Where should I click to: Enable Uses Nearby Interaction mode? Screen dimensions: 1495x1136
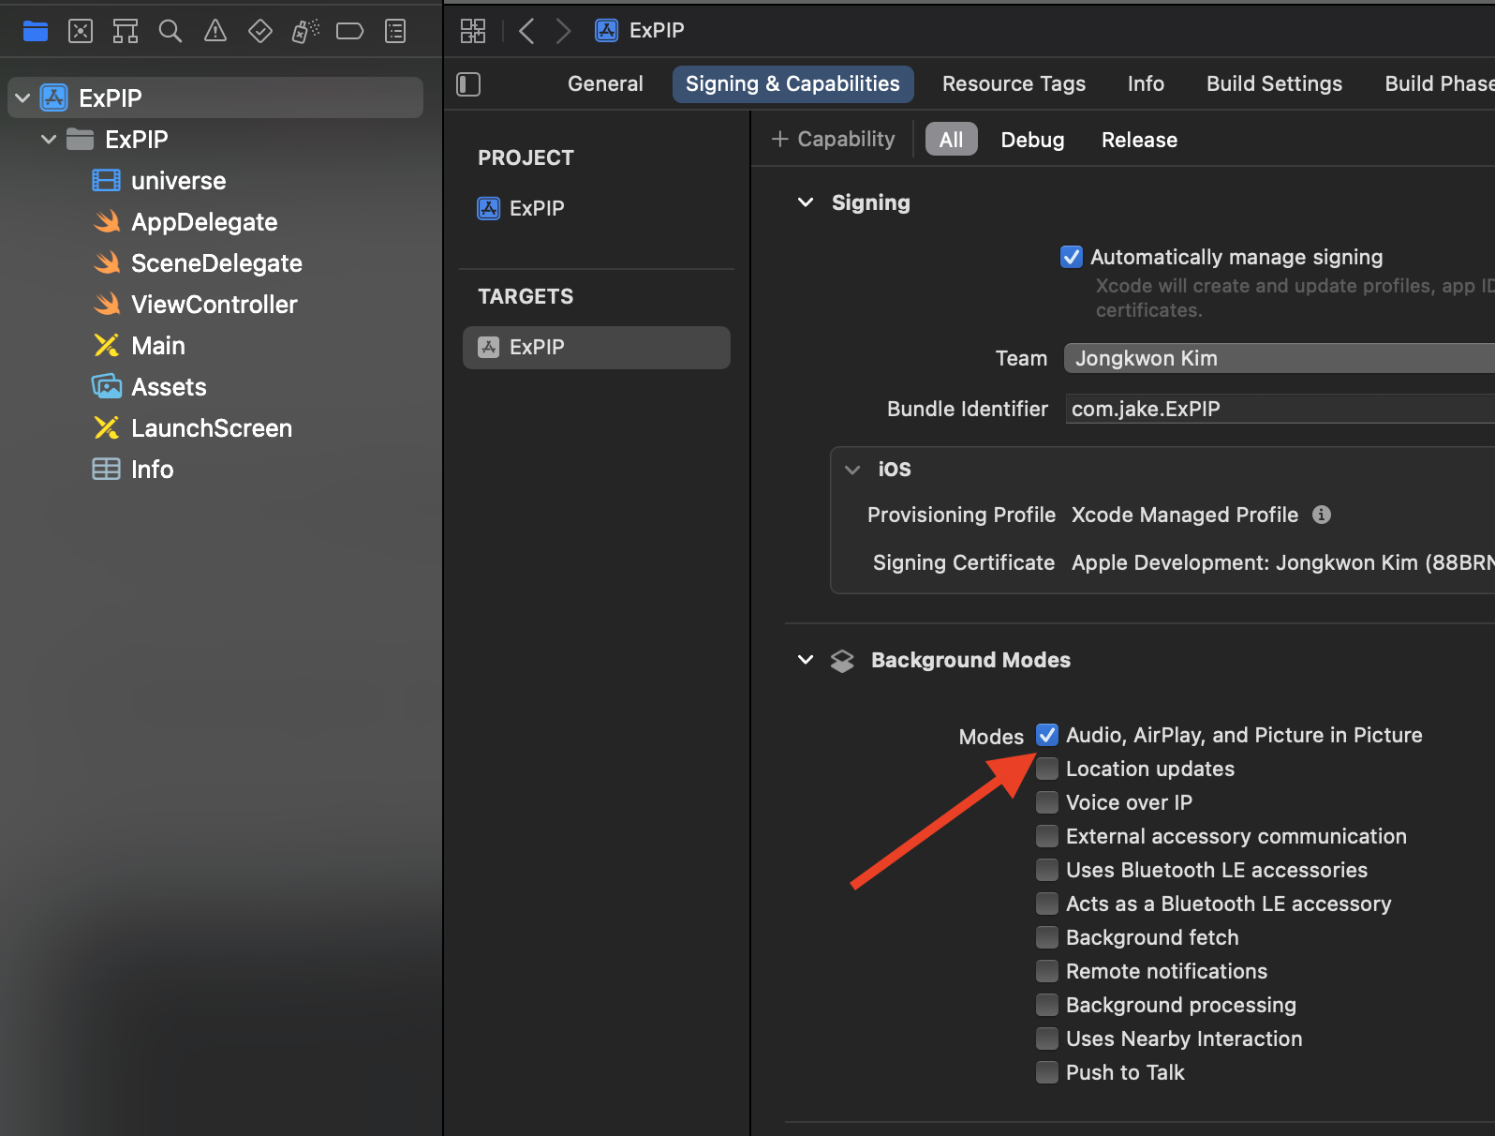coord(1047,1039)
